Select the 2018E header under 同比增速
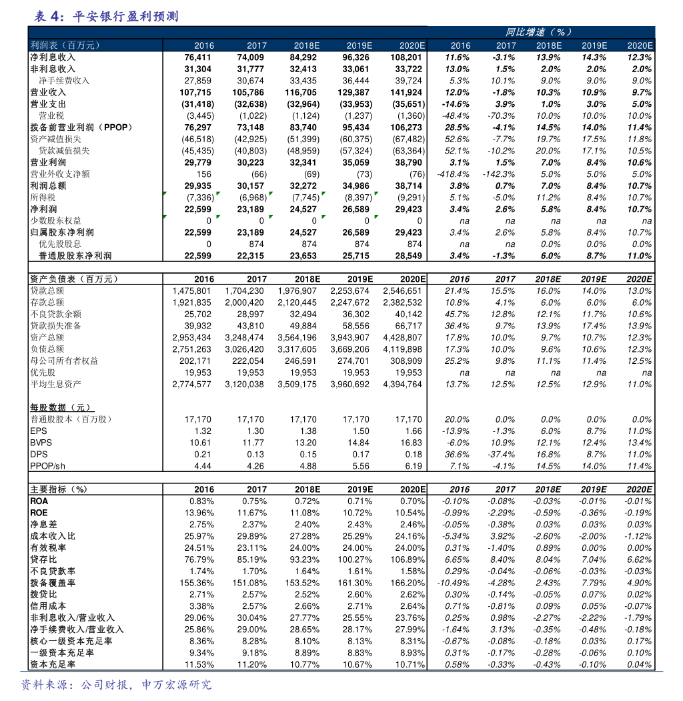Image resolution: width=683 pixels, height=701 pixels. pos(549,45)
